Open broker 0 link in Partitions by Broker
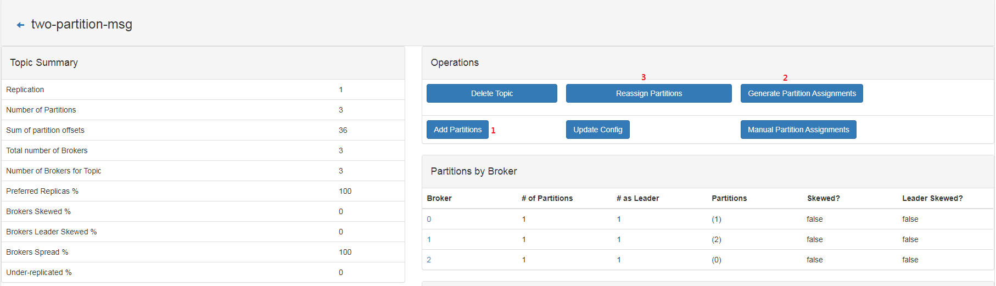The width and height of the screenshot is (996, 286). click(429, 219)
